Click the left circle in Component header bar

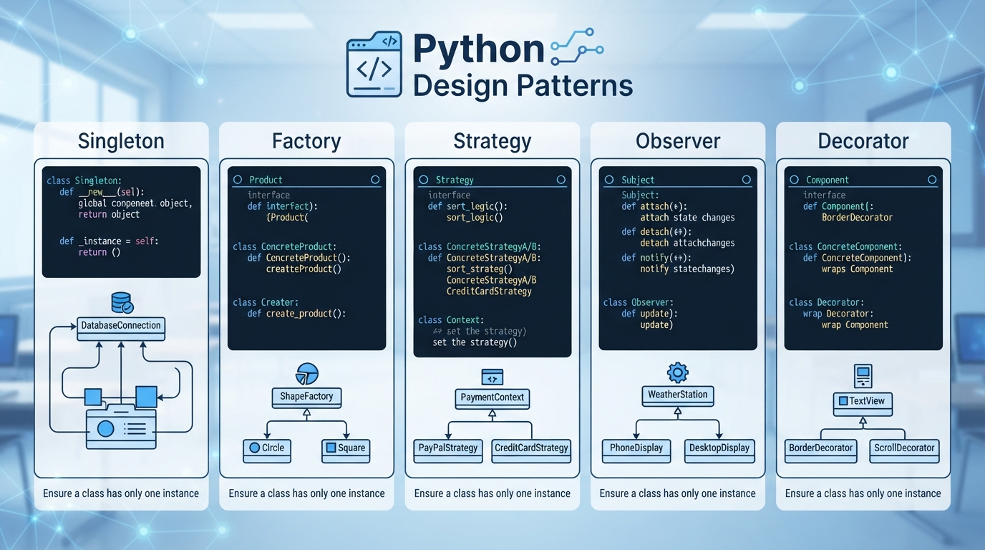point(795,180)
